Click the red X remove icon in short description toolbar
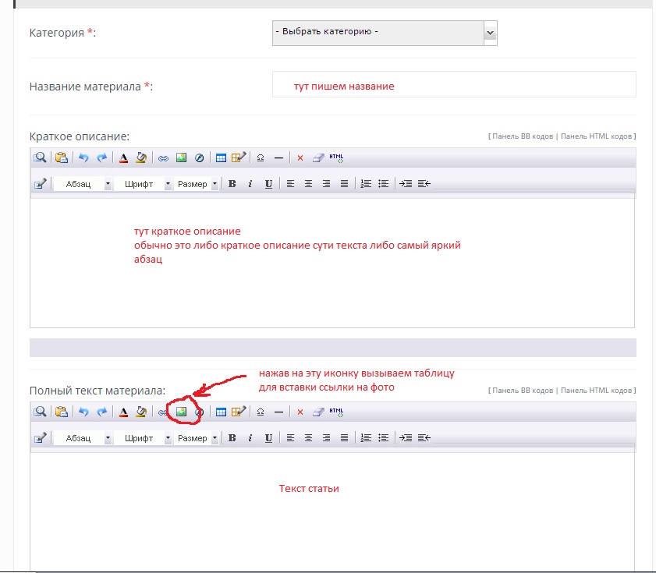 coord(300,157)
